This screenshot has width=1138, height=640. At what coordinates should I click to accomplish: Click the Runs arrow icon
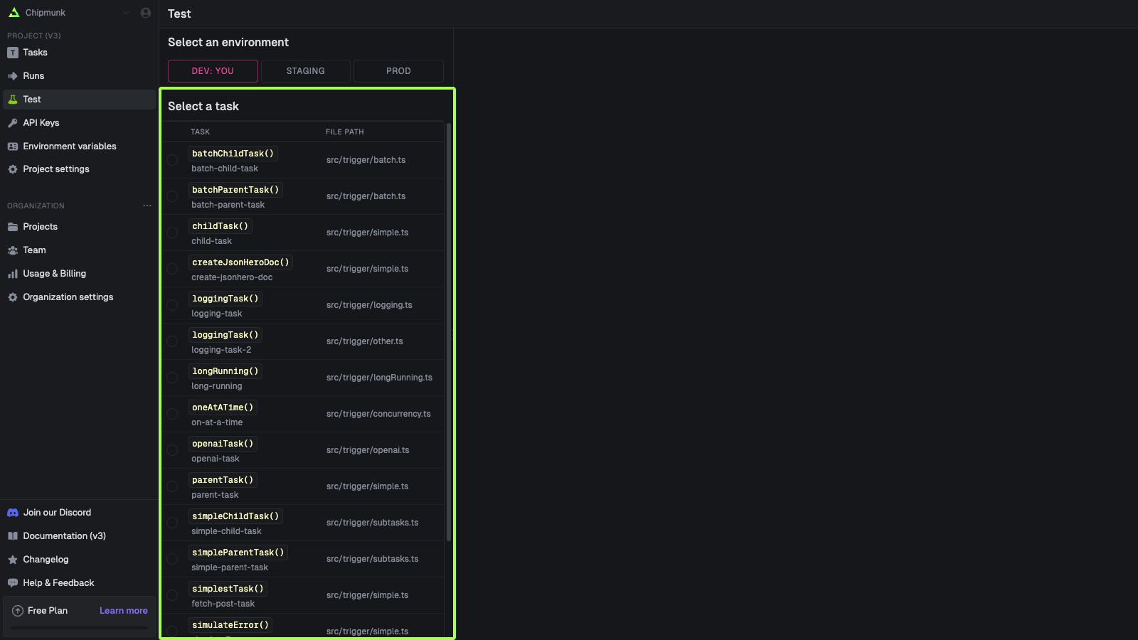[13, 75]
